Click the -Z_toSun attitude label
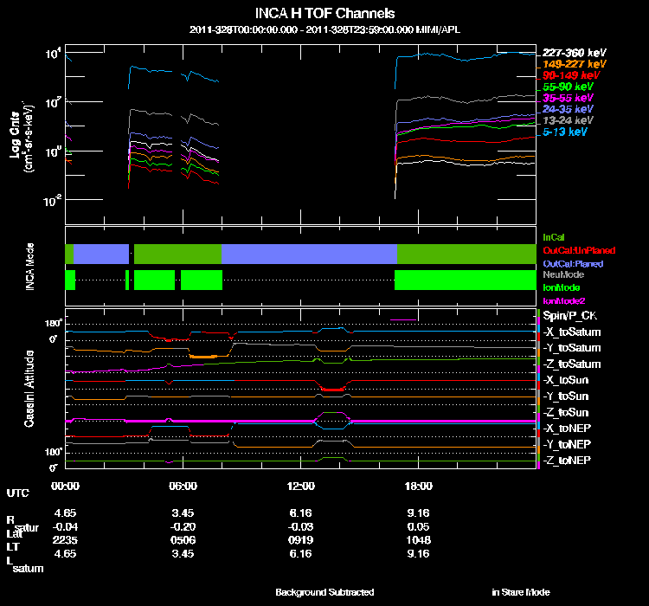 (565, 412)
